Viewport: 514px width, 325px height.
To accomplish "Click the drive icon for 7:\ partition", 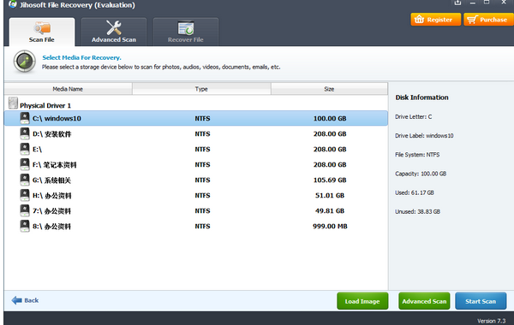I will pos(25,210).
